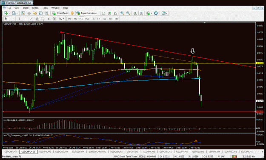This screenshot has width=266, height=160.
Task: Open the Window menu
Action: [55, 8]
